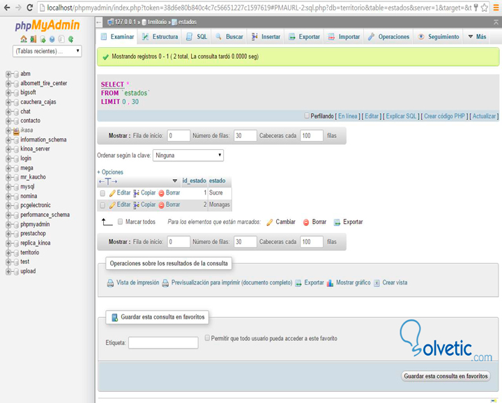Screen dimensions: 502x403
Task: Click the Guardar esta consulta en favoritos button
Action: coord(446,376)
